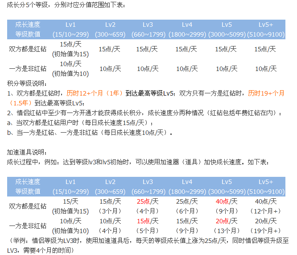
Task: Click upper table '10点/天' under Lv2
Action: pos(110,69)
